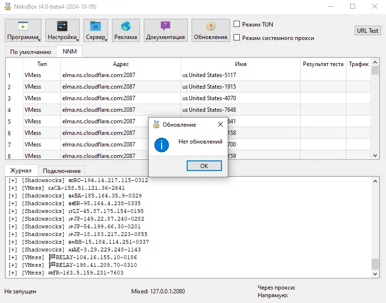Image resolution: width=386 pixels, height=303 pixels.
Task: Switch to По умолчанию tab
Action: pyautogui.click(x=30, y=52)
